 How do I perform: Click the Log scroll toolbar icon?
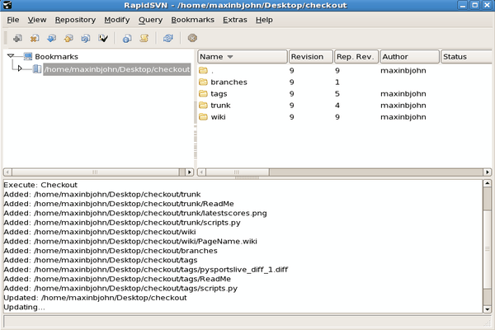coord(144,38)
